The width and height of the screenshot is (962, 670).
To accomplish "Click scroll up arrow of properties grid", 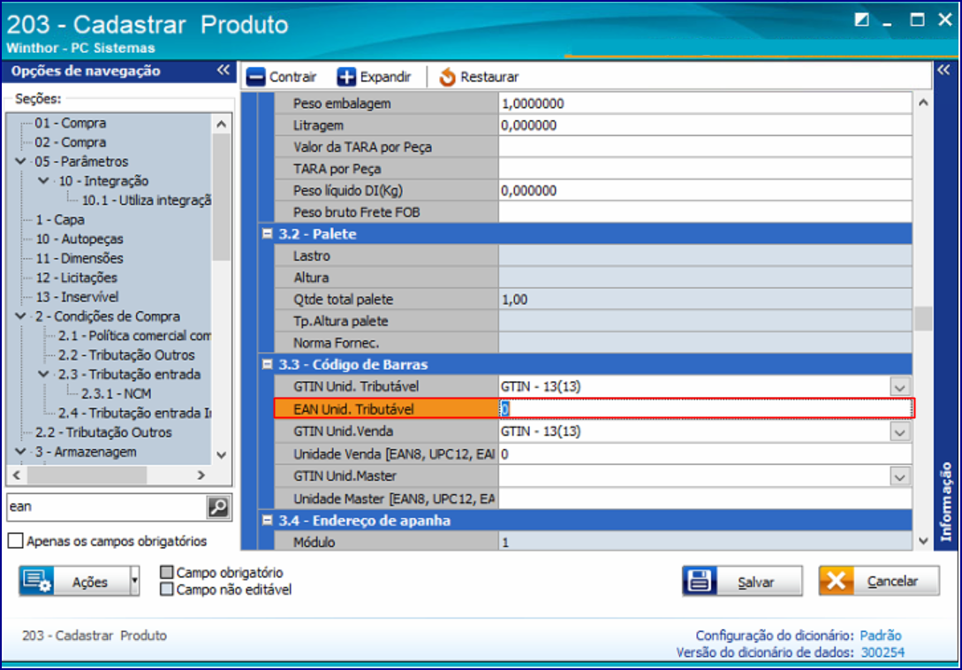I will pos(923,103).
